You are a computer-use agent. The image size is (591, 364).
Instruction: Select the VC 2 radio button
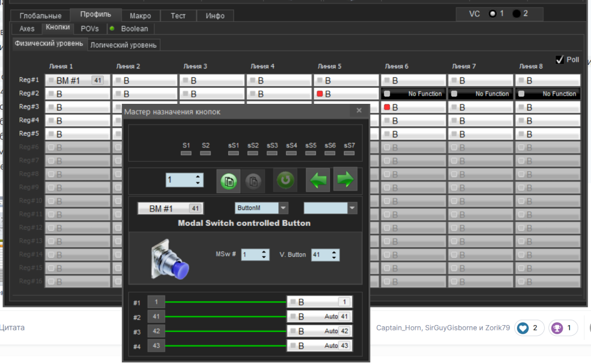tap(516, 14)
